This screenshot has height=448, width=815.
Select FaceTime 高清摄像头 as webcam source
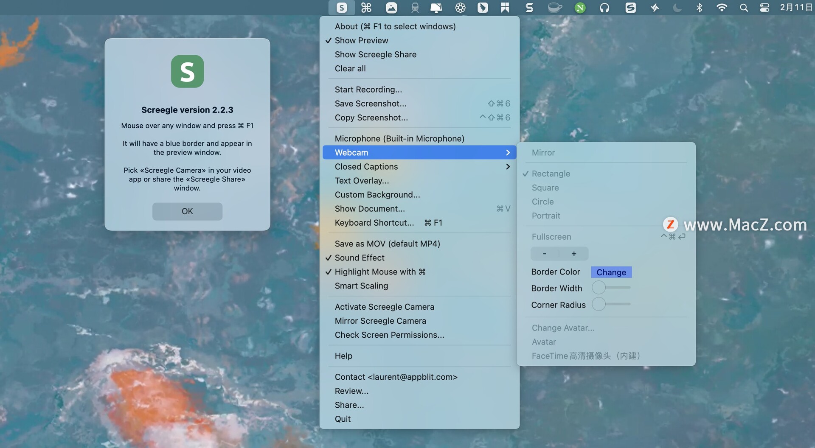click(x=585, y=356)
